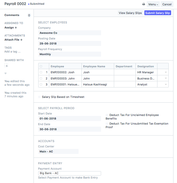This screenshot has height=183, width=177.
Task: Click the Posting Date value 29-06-2018
Action: click(70, 44)
